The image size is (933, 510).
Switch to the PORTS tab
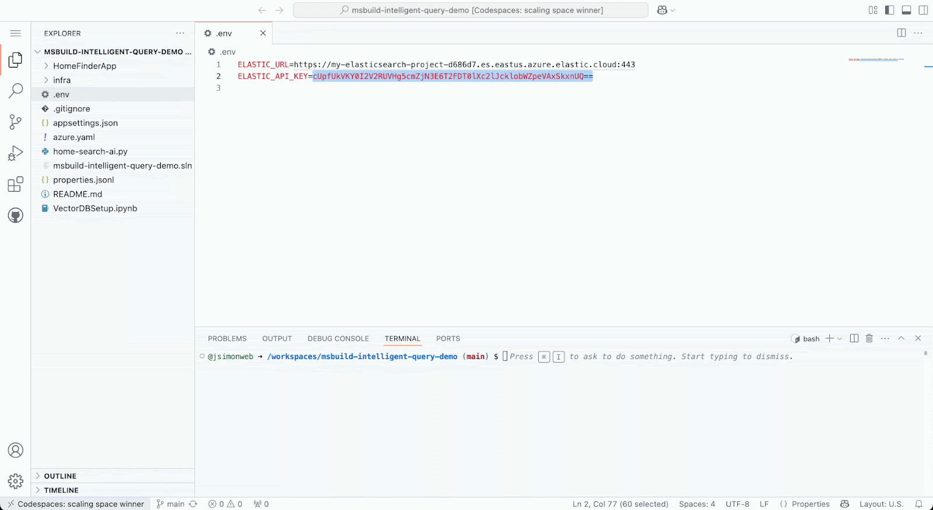click(x=448, y=339)
